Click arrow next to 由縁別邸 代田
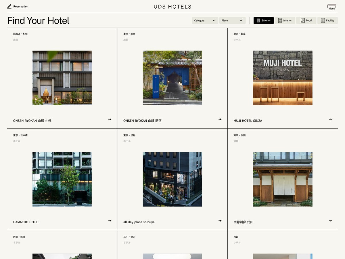Image resolution: width=345 pixels, height=259 pixels. tap(330, 221)
